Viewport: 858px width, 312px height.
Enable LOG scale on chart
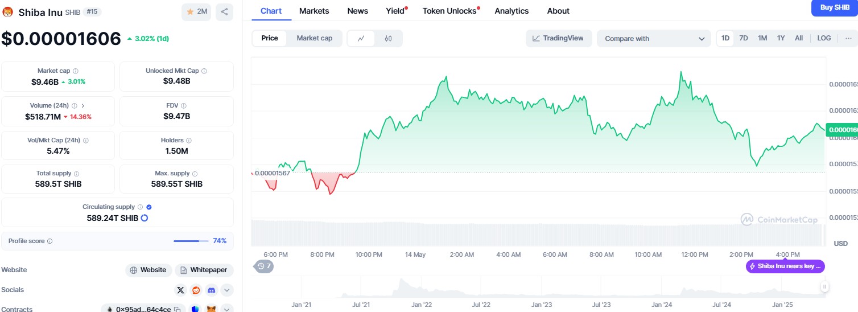(824, 38)
